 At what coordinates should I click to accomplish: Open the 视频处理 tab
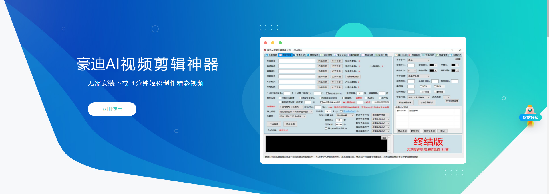pos(381,55)
